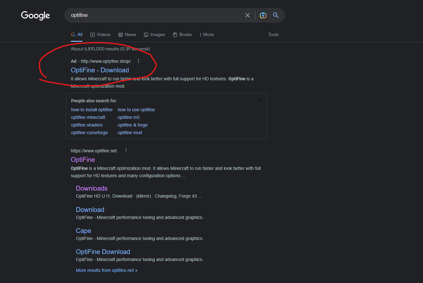The height and width of the screenshot is (283, 423).
Task: Search for optifine & forge
Action: (x=133, y=125)
